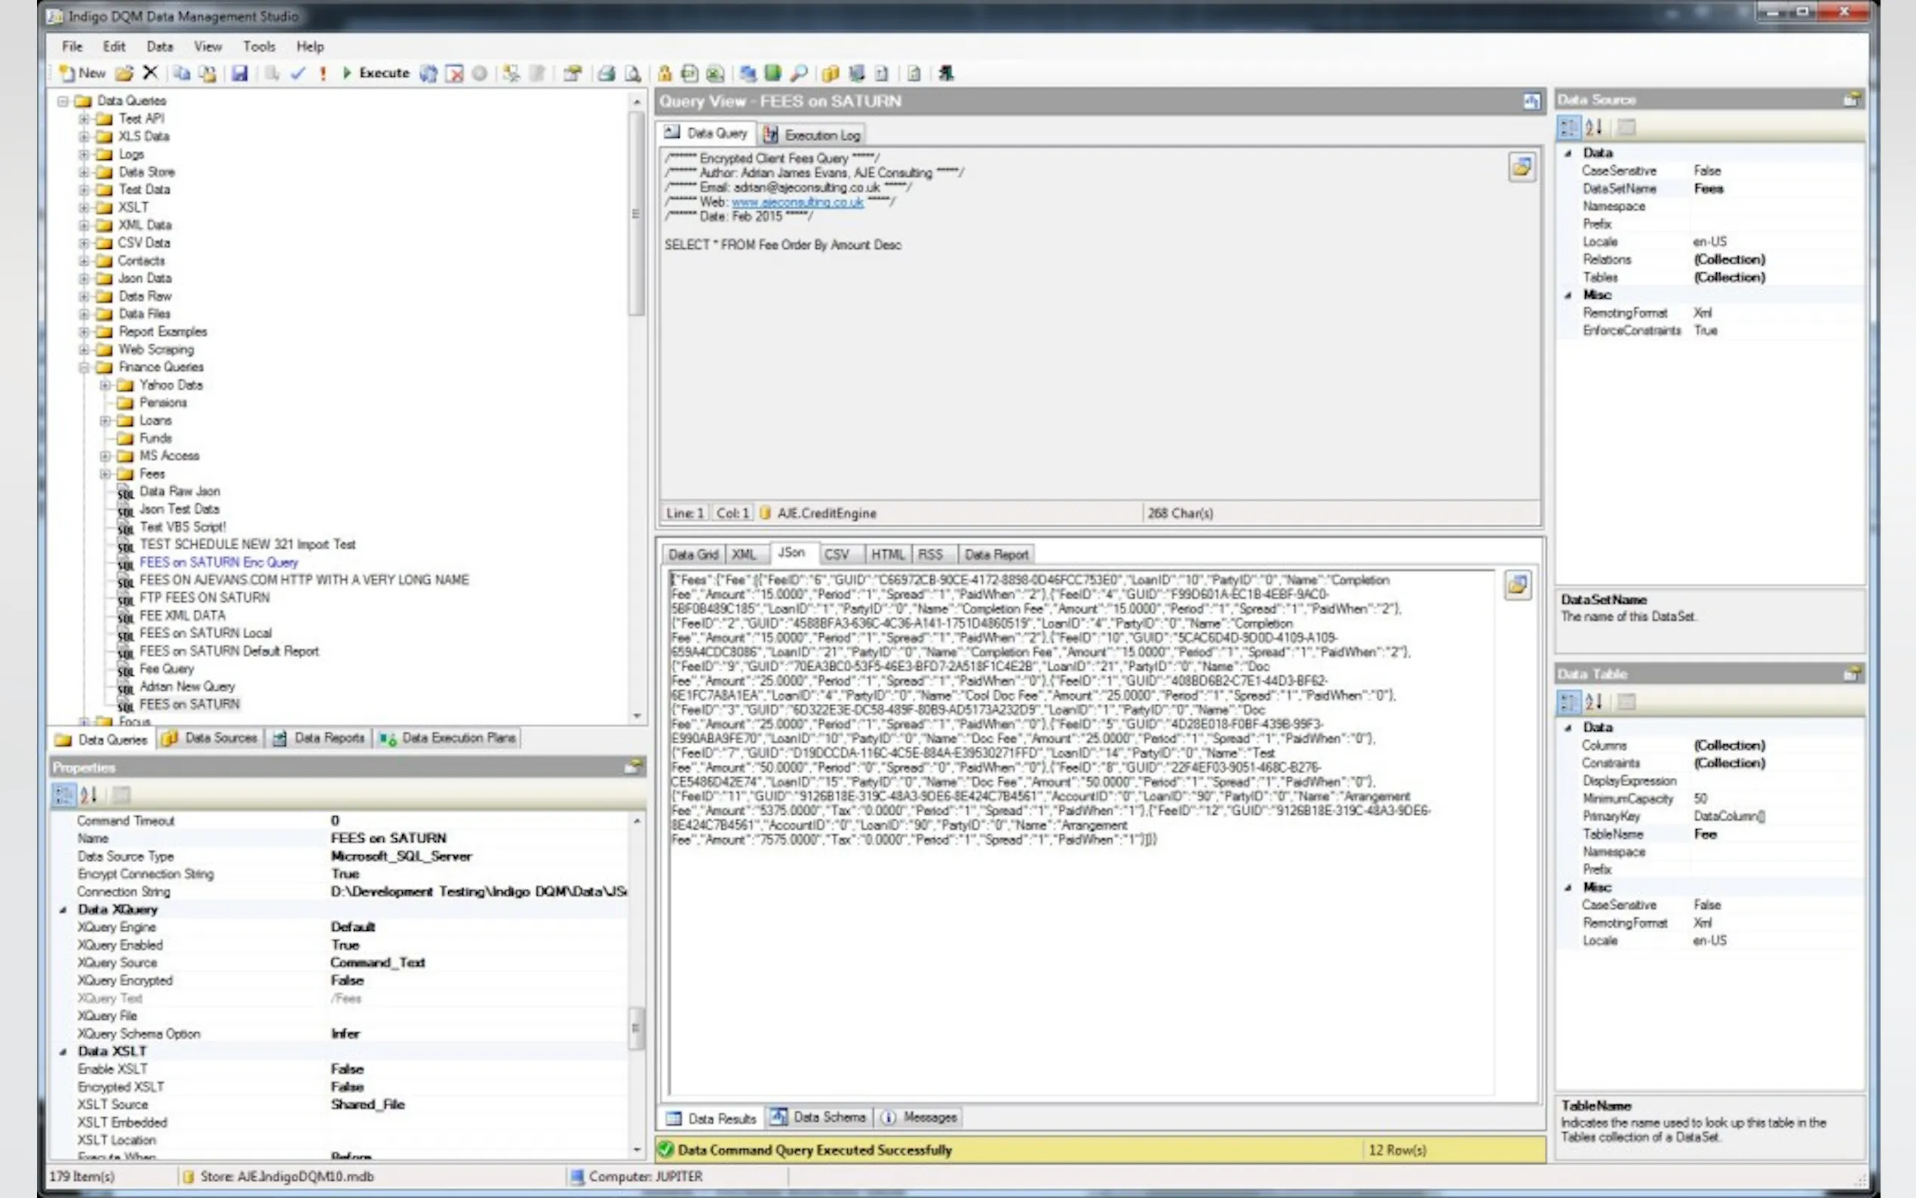Screen dimensions: 1916x1198
Task: Collapse the Data XQuery property group
Action: [63, 910]
